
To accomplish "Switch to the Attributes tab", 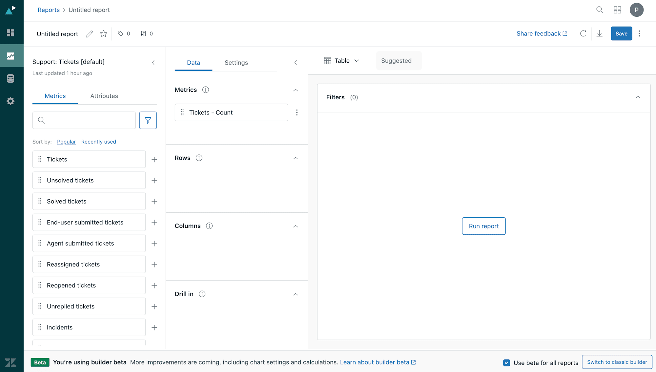I will [x=104, y=95].
